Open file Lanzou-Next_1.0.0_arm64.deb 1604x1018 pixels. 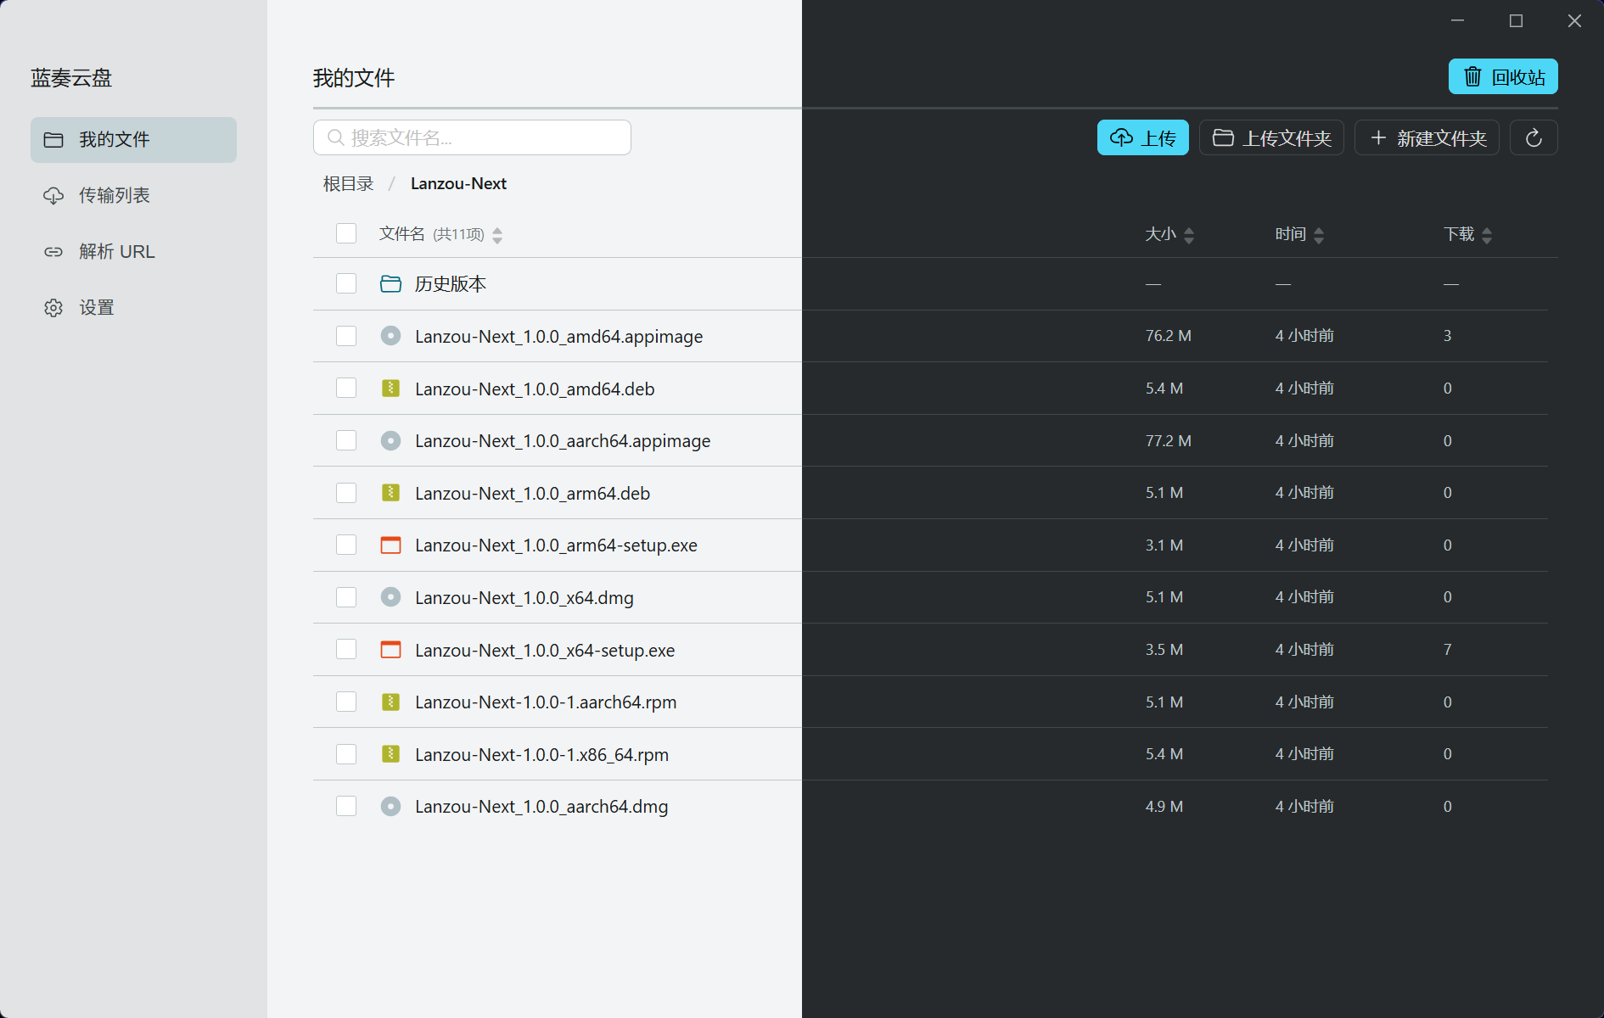pos(532,494)
